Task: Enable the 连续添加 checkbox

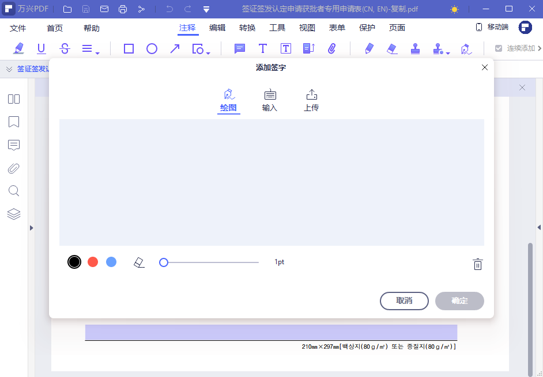Action: pos(499,48)
